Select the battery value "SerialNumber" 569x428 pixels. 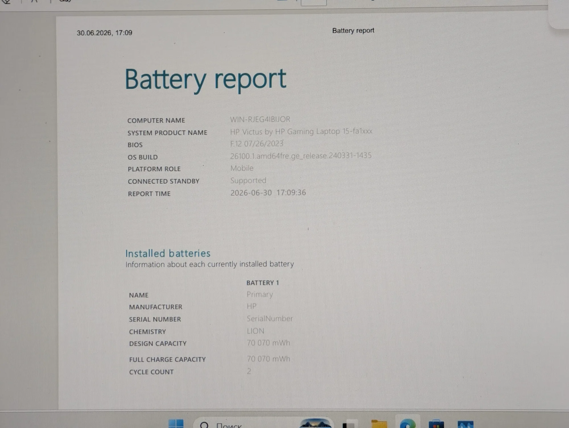tap(270, 319)
